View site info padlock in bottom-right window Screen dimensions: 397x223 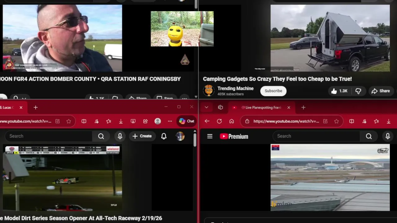tap(247, 121)
